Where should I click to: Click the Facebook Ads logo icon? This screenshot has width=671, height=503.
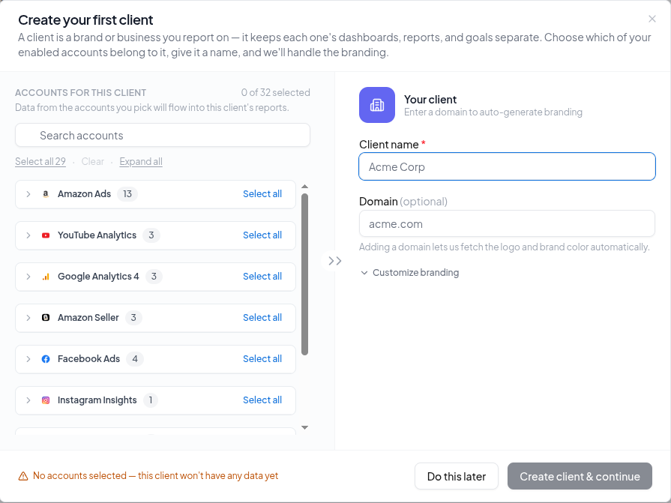[46, 359]
